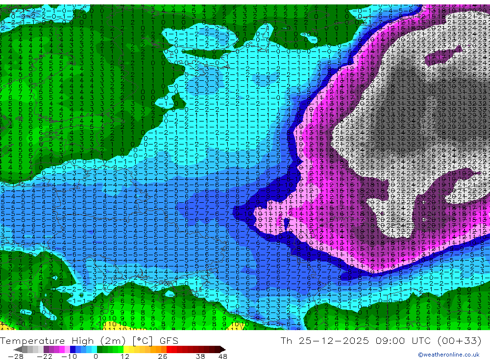The height and width of the screenshot is (359, 490).
Task: Click the -22 legend label
Action: click(x=45, y=356)
